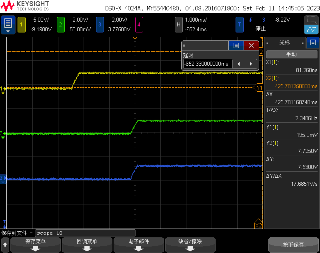
Task: Open the 缺省/擦除 menu
Action: [x=190, y=245]
